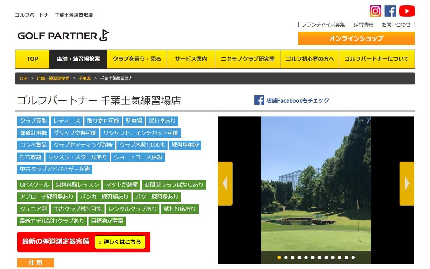Click the マットが綺麗 green tag
The height and width of the screenshot is (269, 430).
click(x=121, y=185)
